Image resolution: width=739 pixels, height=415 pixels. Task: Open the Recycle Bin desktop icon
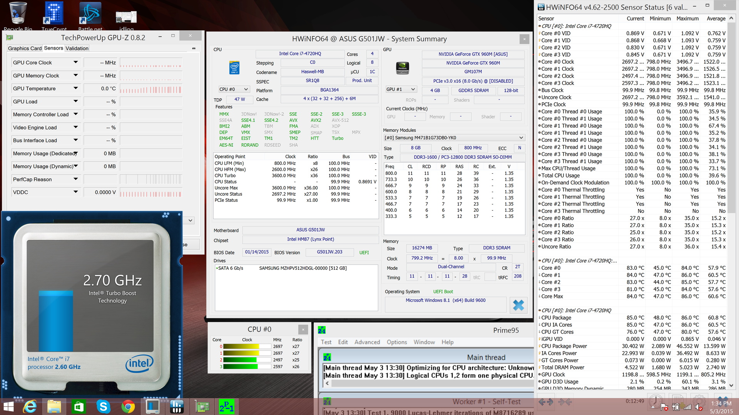pos(18,16)
